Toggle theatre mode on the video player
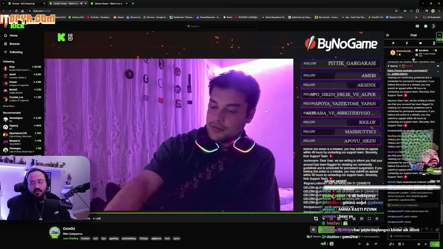Screen dimensions: 443x249 coord(362,219)
